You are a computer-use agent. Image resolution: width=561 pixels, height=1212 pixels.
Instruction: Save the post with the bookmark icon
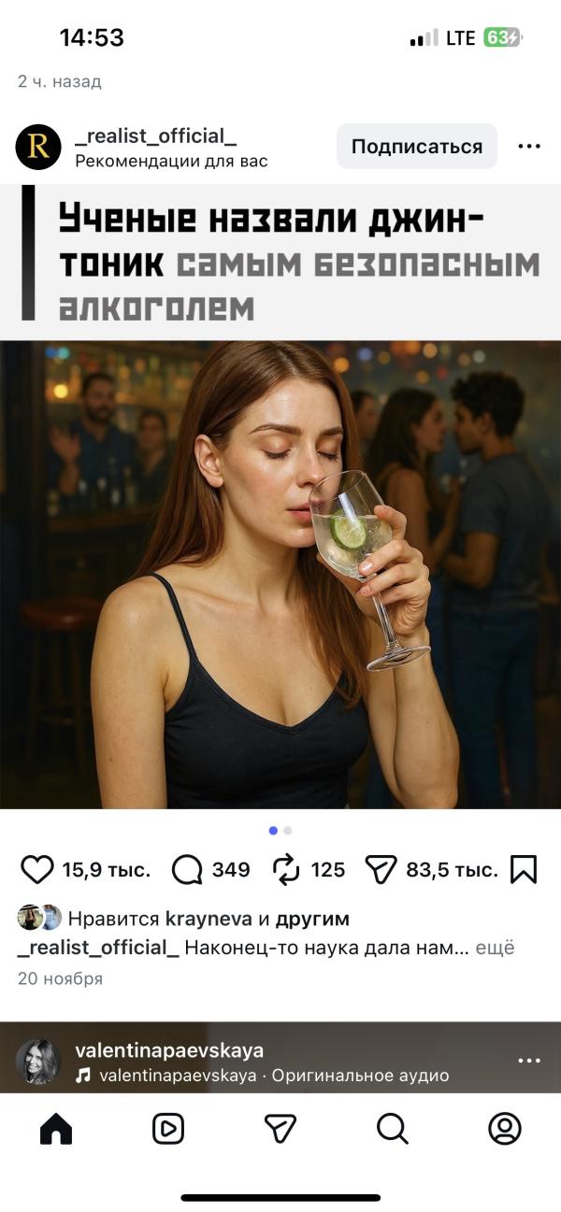point(525,869)
